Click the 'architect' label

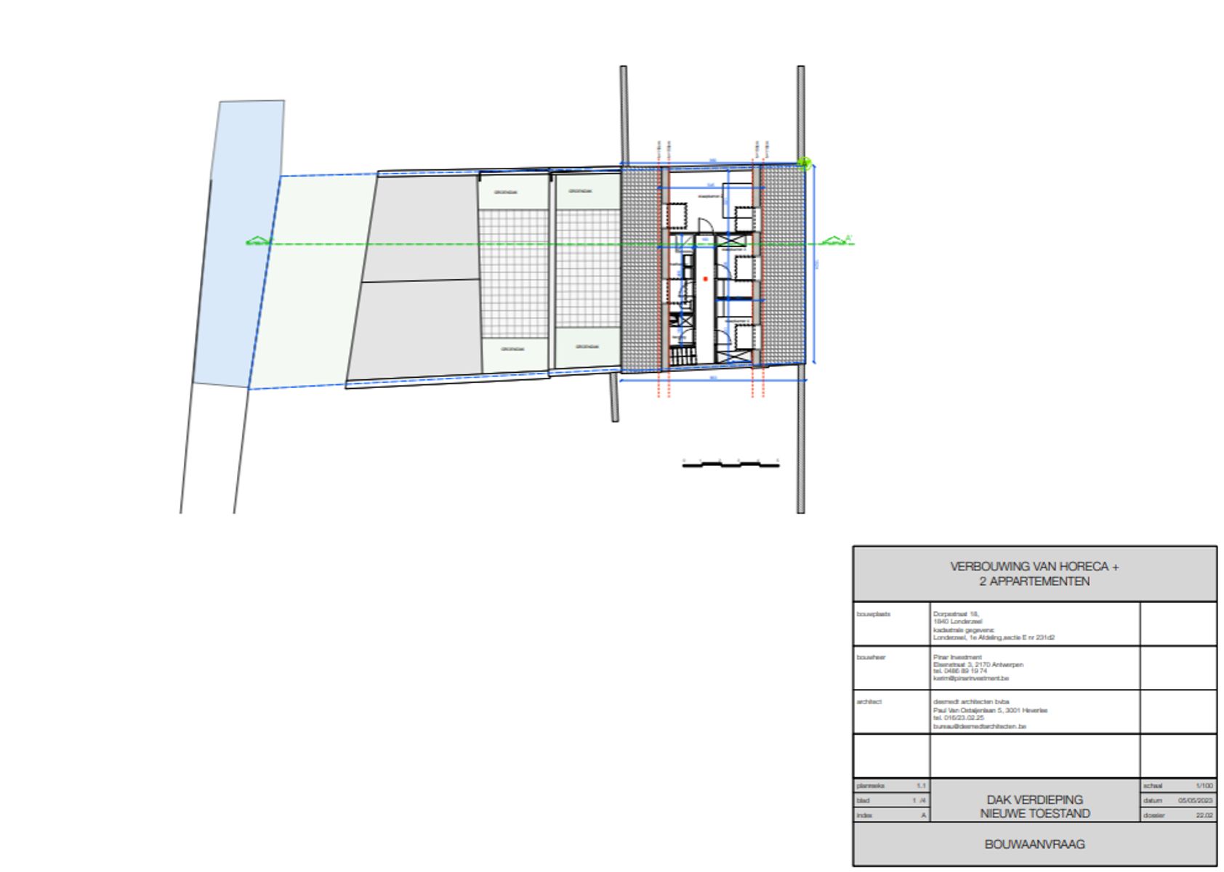pos(869,701)
